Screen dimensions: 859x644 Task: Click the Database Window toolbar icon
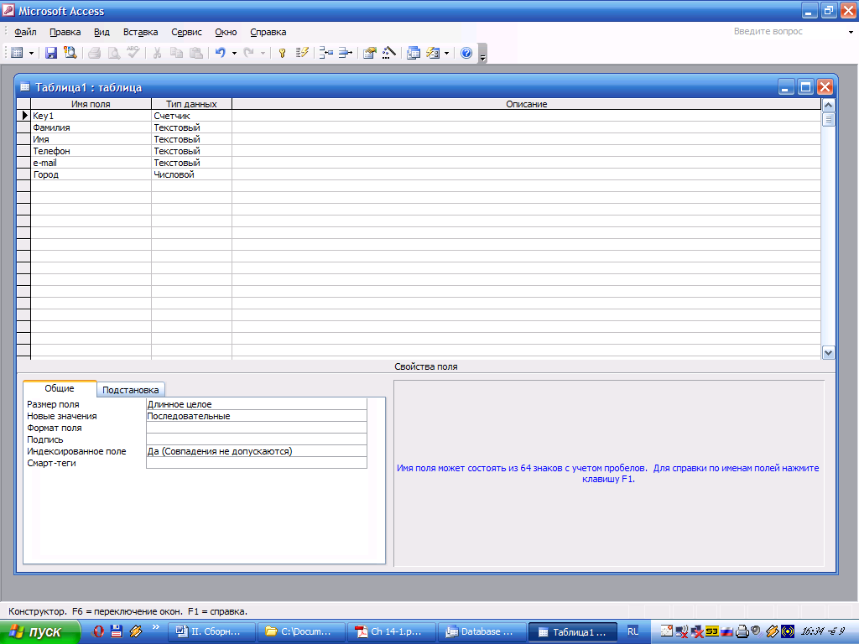pyautogui.click(x=414, y=53)
